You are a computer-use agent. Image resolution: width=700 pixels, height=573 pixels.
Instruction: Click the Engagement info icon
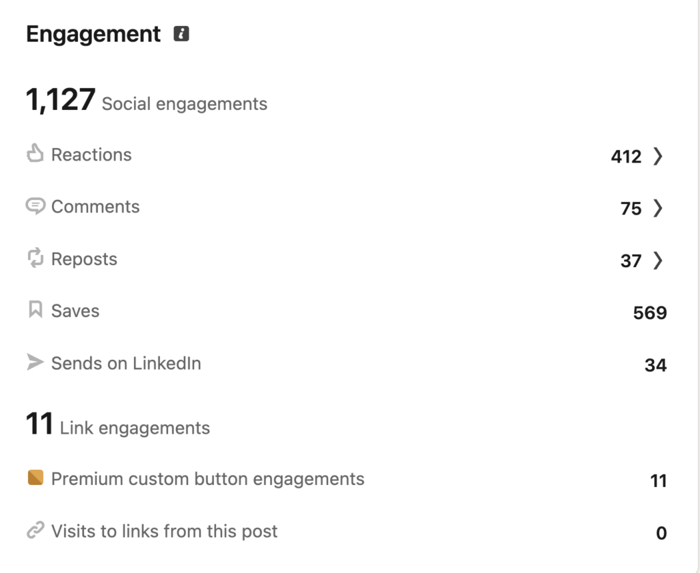(x=181, y=33)
